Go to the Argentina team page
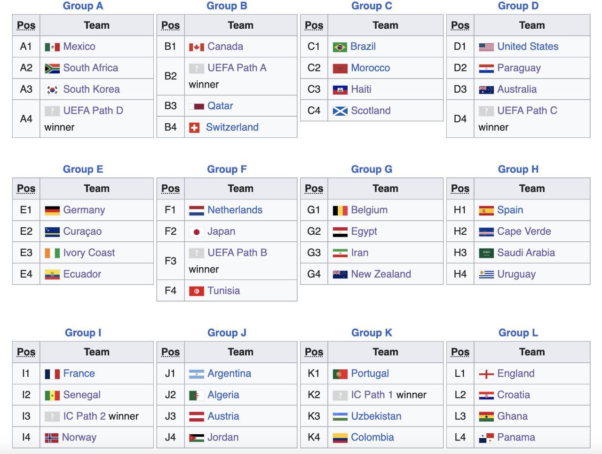 (229, 374)
